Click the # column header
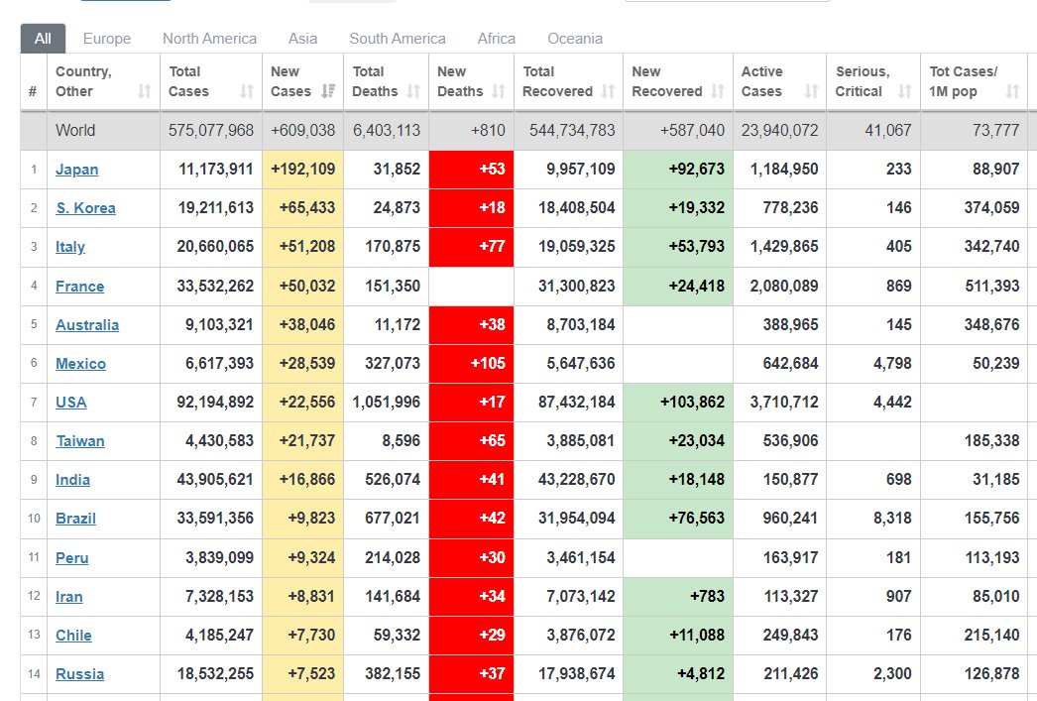Viewport: 1037px width, 701px height. point(33,82)
